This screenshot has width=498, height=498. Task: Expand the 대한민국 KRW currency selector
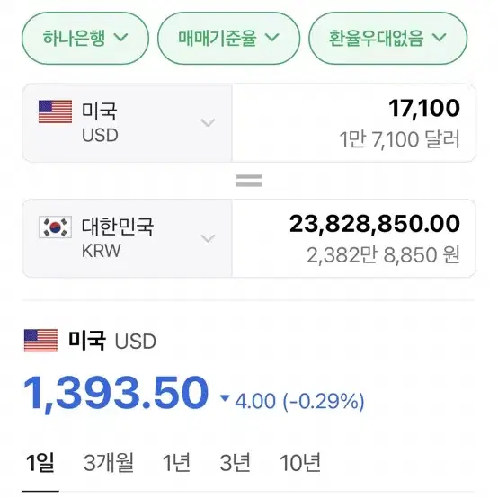(x=127, y=238)
